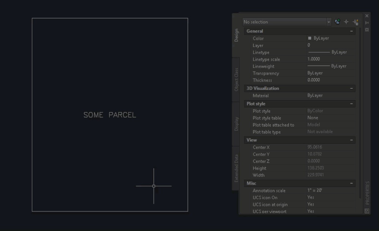Click the palette menu icon at bottom of title bar
The width and height of the screenshot is (379, 231).
click(367, 211)
